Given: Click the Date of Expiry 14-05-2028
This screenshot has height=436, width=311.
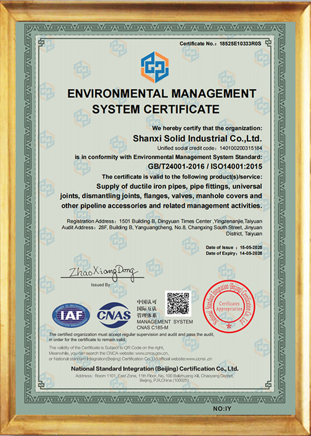Looking at the screenshot, I should click(x=234, y=254).
